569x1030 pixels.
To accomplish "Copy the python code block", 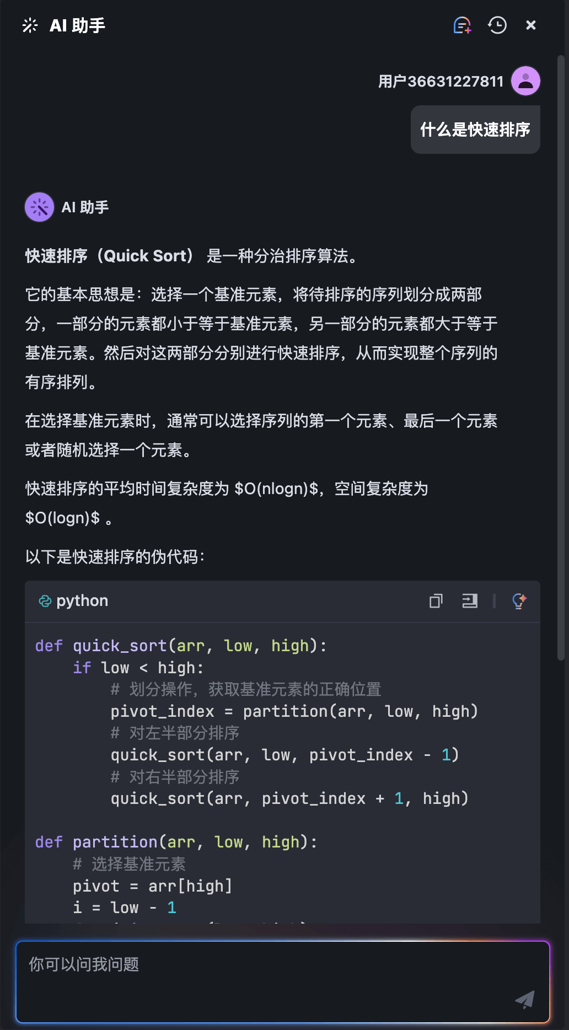I will (436, 600).
